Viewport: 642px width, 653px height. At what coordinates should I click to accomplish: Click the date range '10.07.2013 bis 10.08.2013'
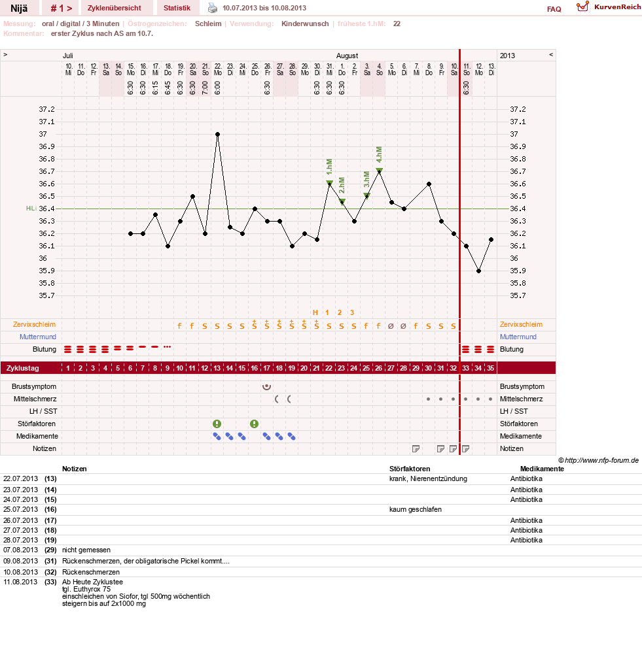pos(264,8)
